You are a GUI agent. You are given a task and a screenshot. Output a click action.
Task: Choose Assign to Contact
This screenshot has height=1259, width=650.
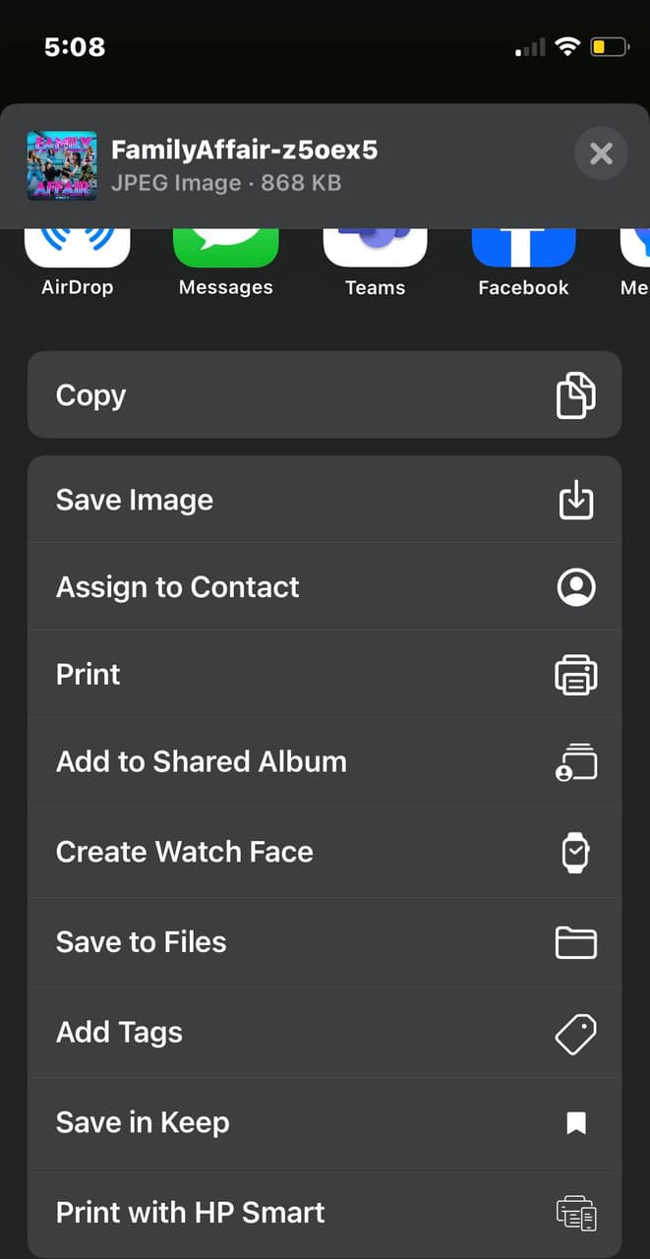point(178,587)
